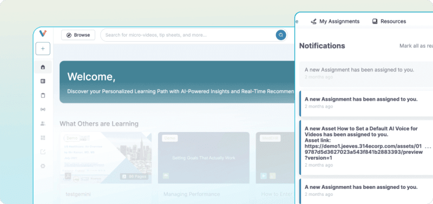The width and height of the screenshot is (433, 204).
Task: Click the My Assignments pencil icon
Action: point(313,22)
